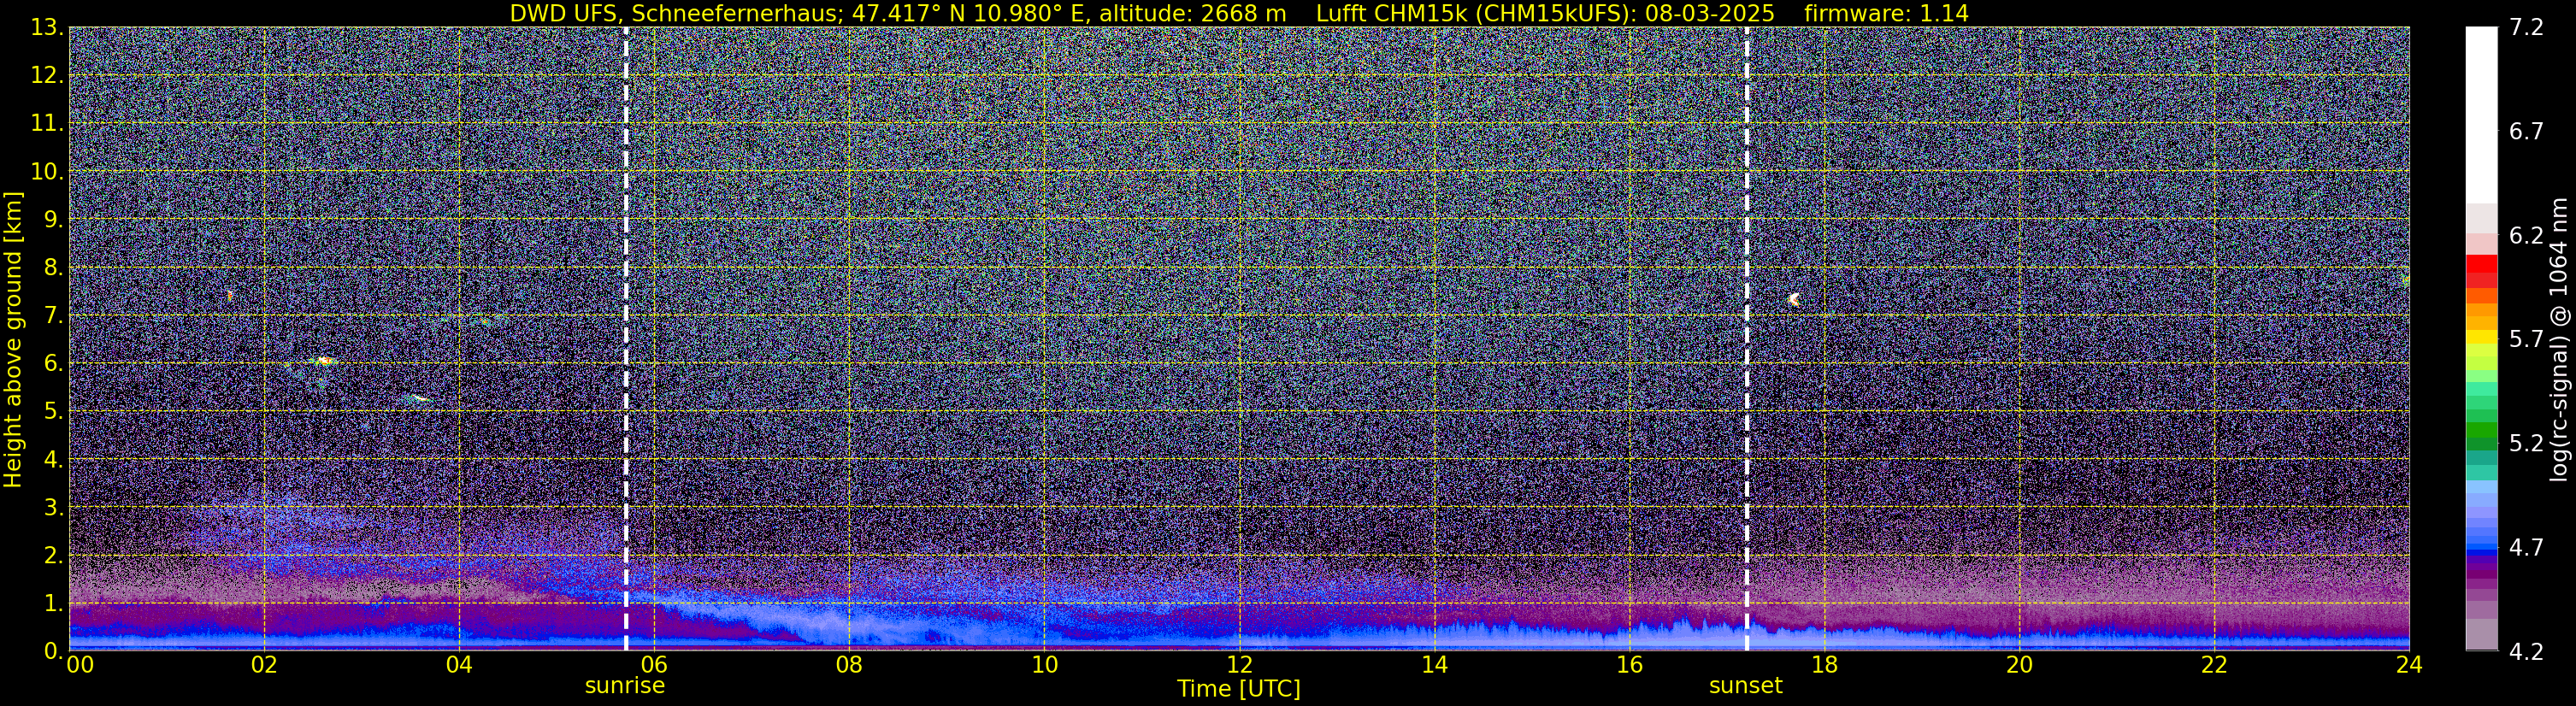
Task: Click the height tick label '8.'
Action: (54, 268)
